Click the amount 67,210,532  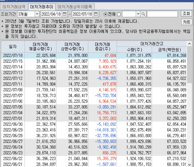[177, 159]
